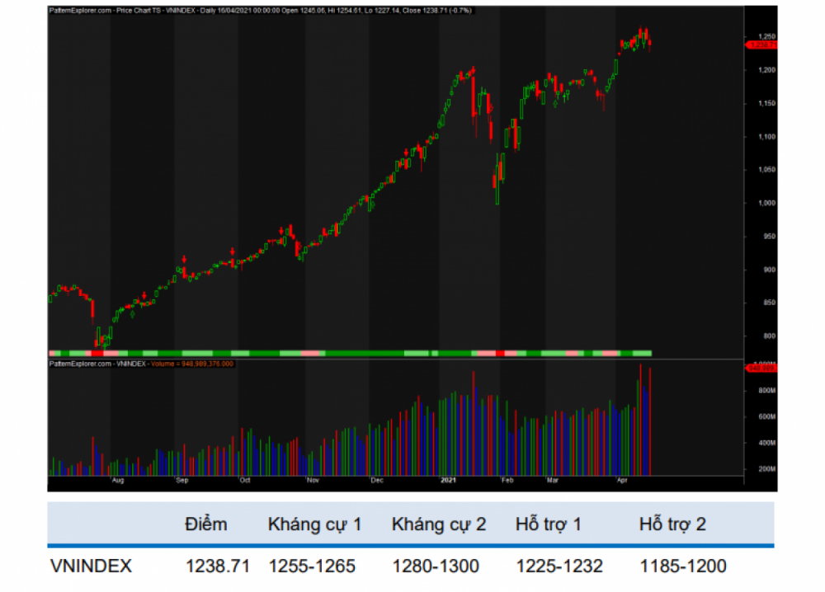
Task: Click the Kháng cự 1 column header
Action: pos(314,524)
